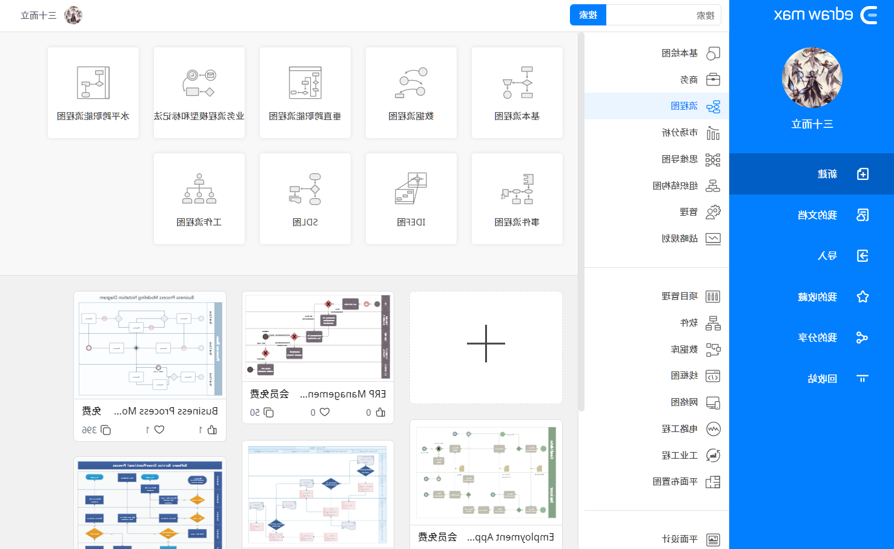The height and width of the screenshot is (549, 894).
Task: Click copy count icon on ERP Management card
Action: (269, 412)
